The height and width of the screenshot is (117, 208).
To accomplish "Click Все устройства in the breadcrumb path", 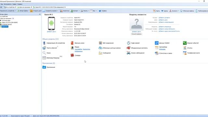I will pyautogui.click(x=9, y=7).
